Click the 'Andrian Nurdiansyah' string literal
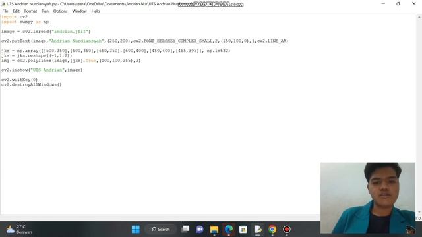The width and height of the screenshot is (422, 237). click(x=76, y=41)
